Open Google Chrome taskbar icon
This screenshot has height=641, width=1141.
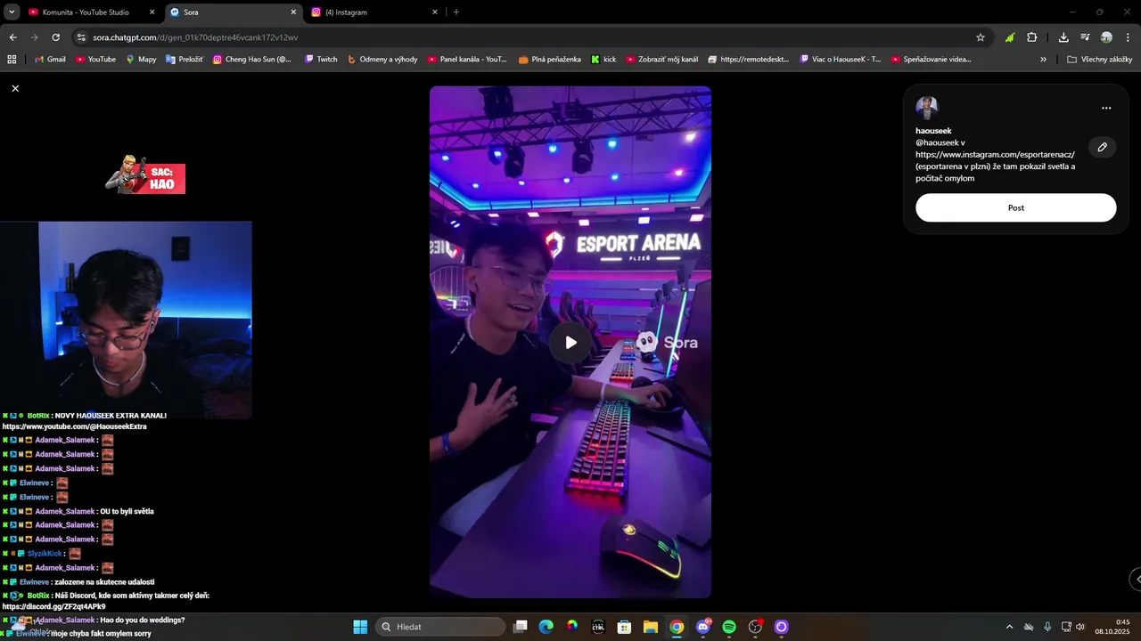coord(677,627)
